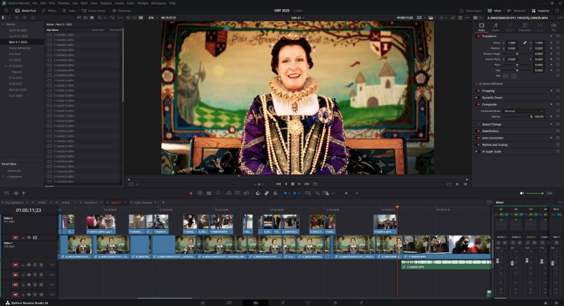564x306 pixels.
Task: Open the Fusion menu
Action: point(120,3)
